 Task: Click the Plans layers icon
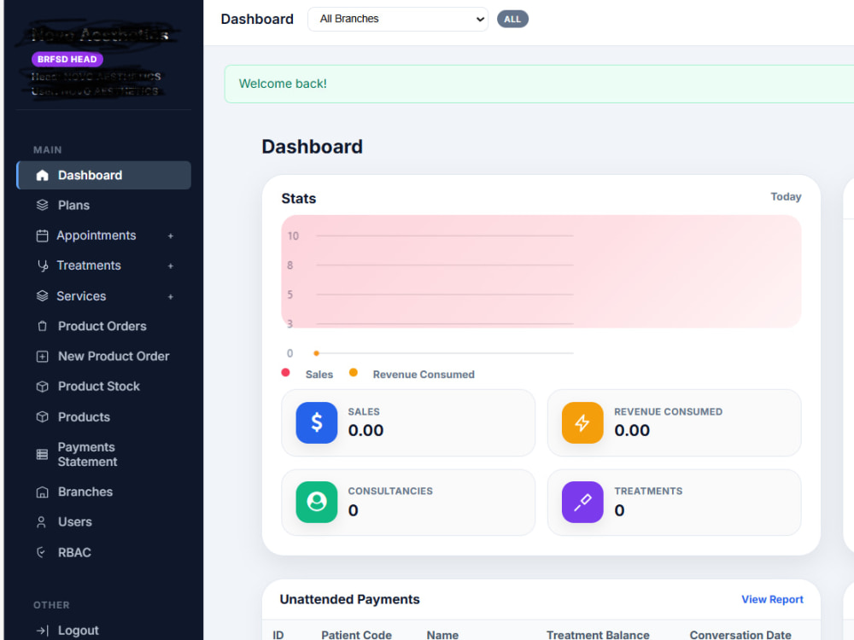click(x=42, y=205)
